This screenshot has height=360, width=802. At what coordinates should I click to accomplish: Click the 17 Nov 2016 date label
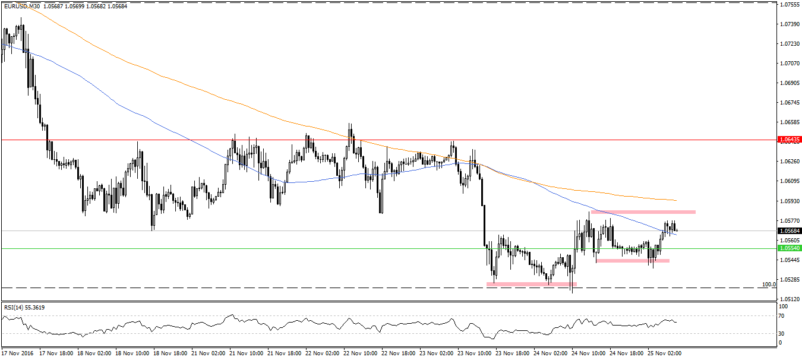[18, 353]
